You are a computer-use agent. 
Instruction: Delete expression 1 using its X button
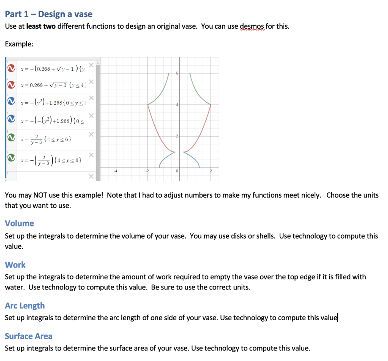(91, 65)
